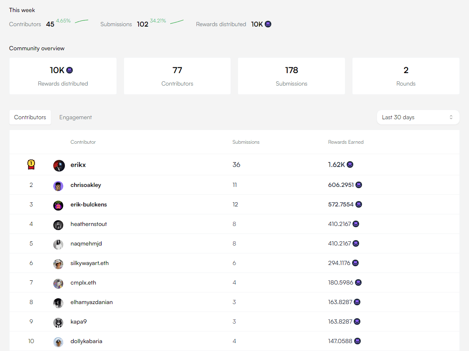The width and height of the screenshot is (469, 351).
Task: Click the token icon beside 147.0588
Action: tap(357, 341)
